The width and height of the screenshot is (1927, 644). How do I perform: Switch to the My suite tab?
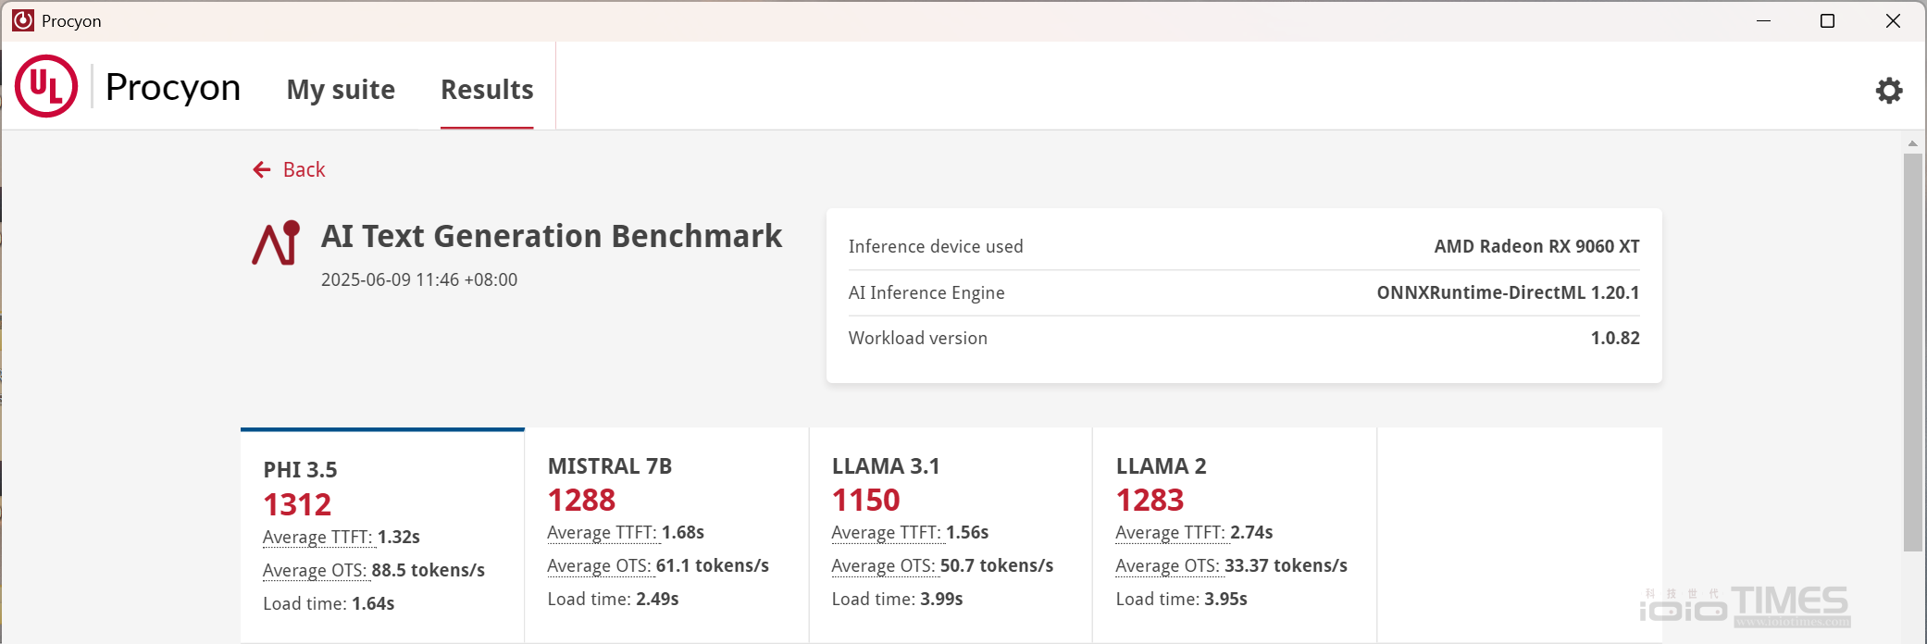[341, 90]
